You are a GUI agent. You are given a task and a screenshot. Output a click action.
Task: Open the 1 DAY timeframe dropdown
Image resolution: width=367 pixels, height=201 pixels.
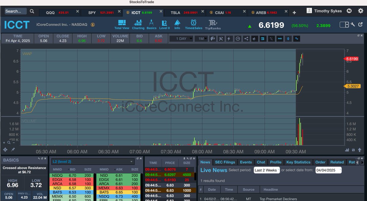coord(181,38)
